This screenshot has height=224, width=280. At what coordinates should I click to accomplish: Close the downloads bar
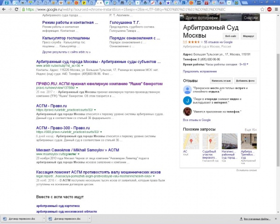click(x=276, y=219)
